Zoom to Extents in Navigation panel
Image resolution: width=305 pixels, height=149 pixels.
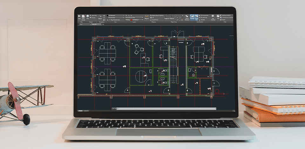click(x=100, y=17)
